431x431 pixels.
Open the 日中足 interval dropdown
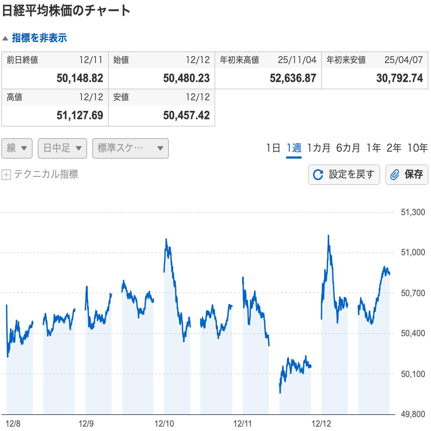tap(62, 148)
